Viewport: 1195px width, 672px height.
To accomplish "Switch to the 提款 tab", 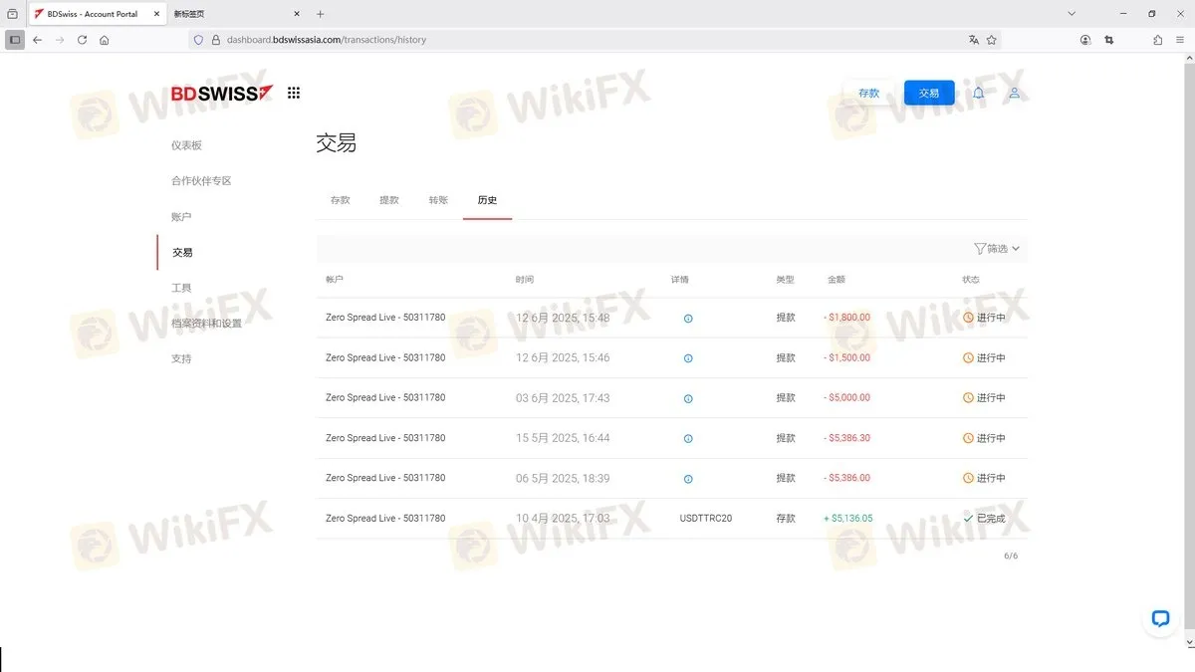I will pyautogui.click(x=389, y=200).
